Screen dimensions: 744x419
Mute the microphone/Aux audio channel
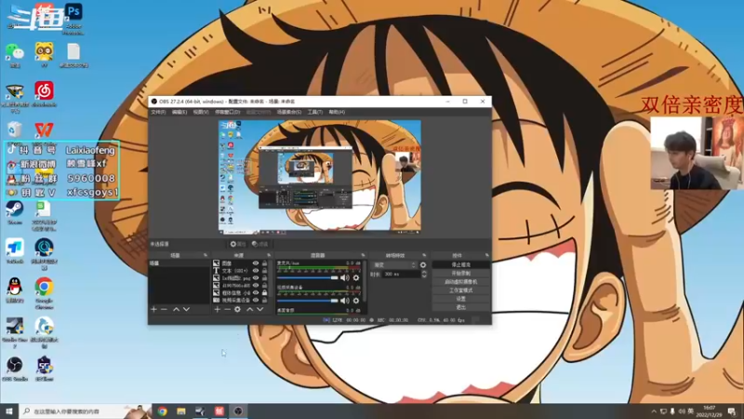tap(345, 277)
